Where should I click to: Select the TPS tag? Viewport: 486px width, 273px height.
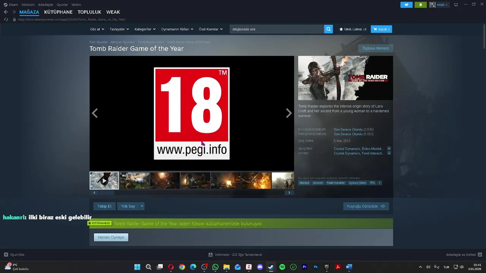click(x=372, y=183)
